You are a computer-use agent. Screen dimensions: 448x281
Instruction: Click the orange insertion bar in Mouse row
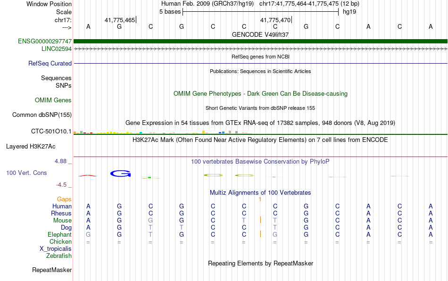(x=260, y=220)
